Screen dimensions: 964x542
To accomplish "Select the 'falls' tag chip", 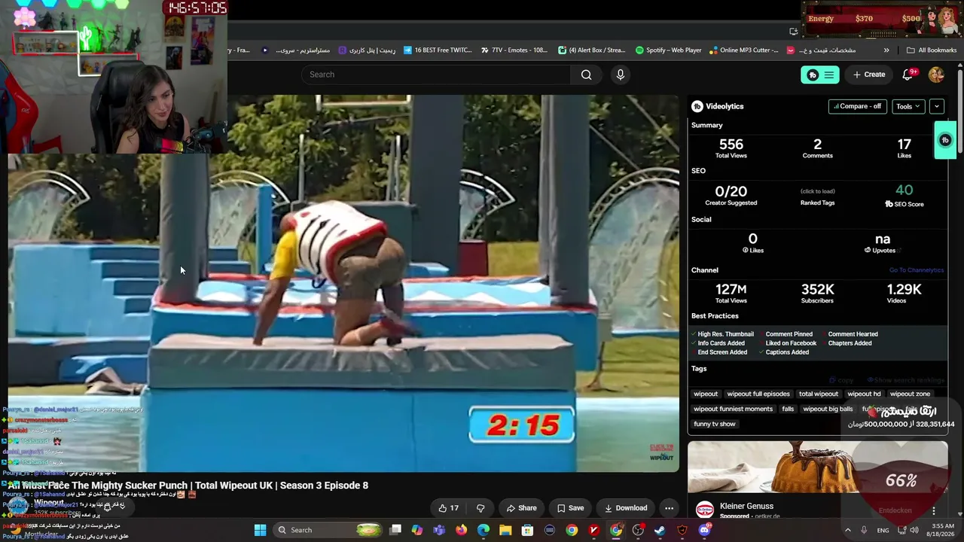I will click(788, 409).
